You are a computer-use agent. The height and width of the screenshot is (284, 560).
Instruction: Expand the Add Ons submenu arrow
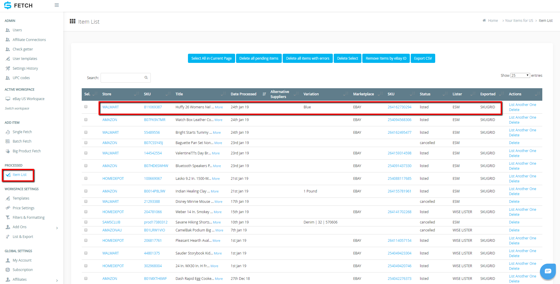tap(57, 228)
